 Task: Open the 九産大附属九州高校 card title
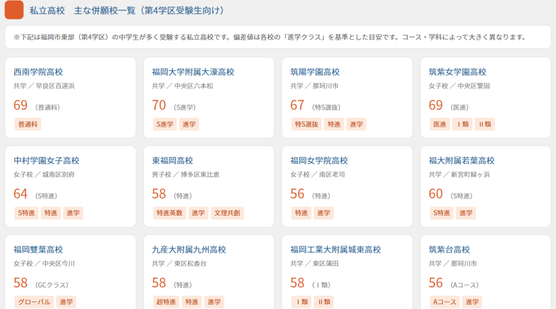coord(189,249)
